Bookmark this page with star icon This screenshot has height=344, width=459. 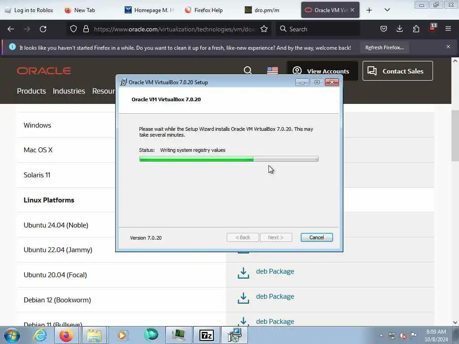(264, 29)
